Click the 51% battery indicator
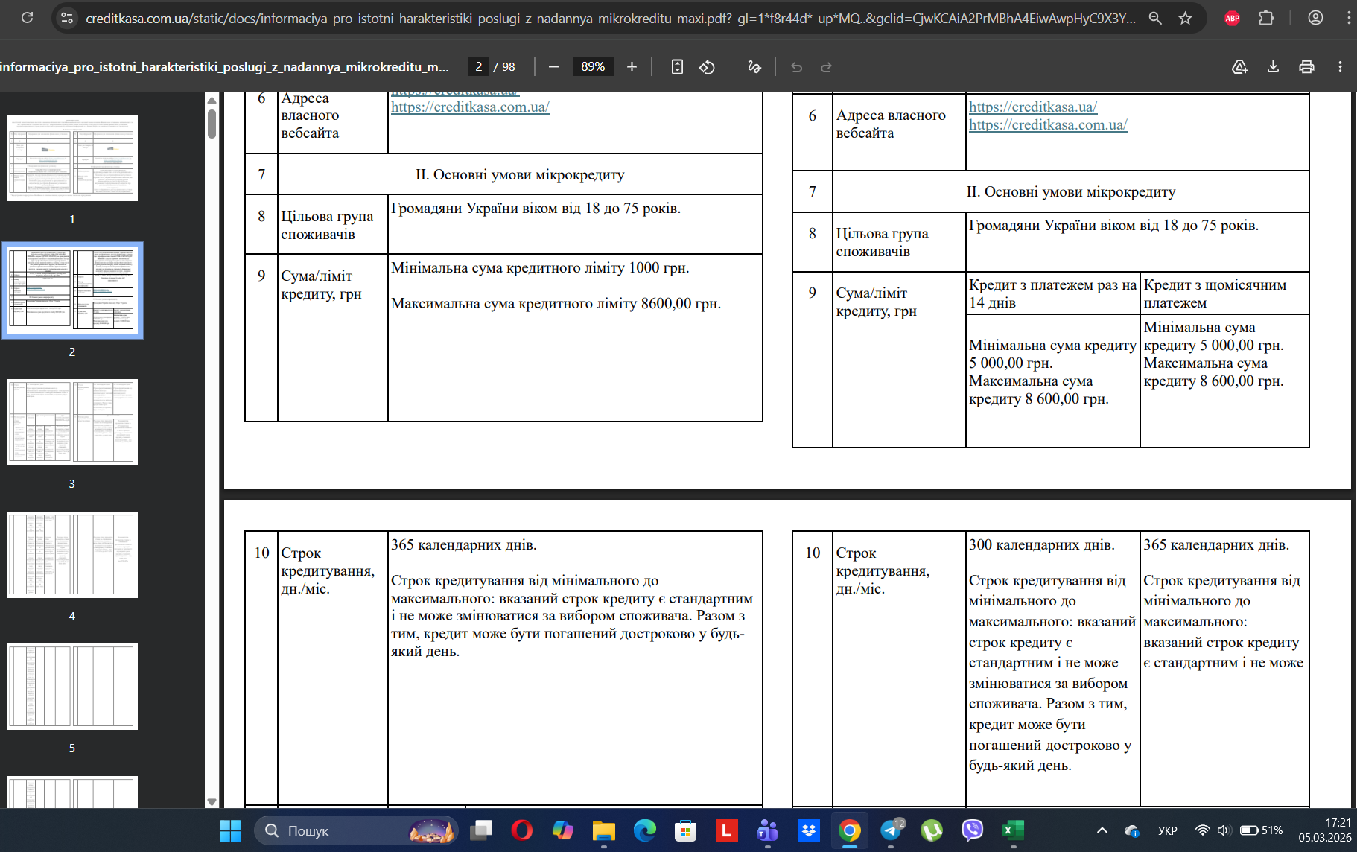 1261,830
